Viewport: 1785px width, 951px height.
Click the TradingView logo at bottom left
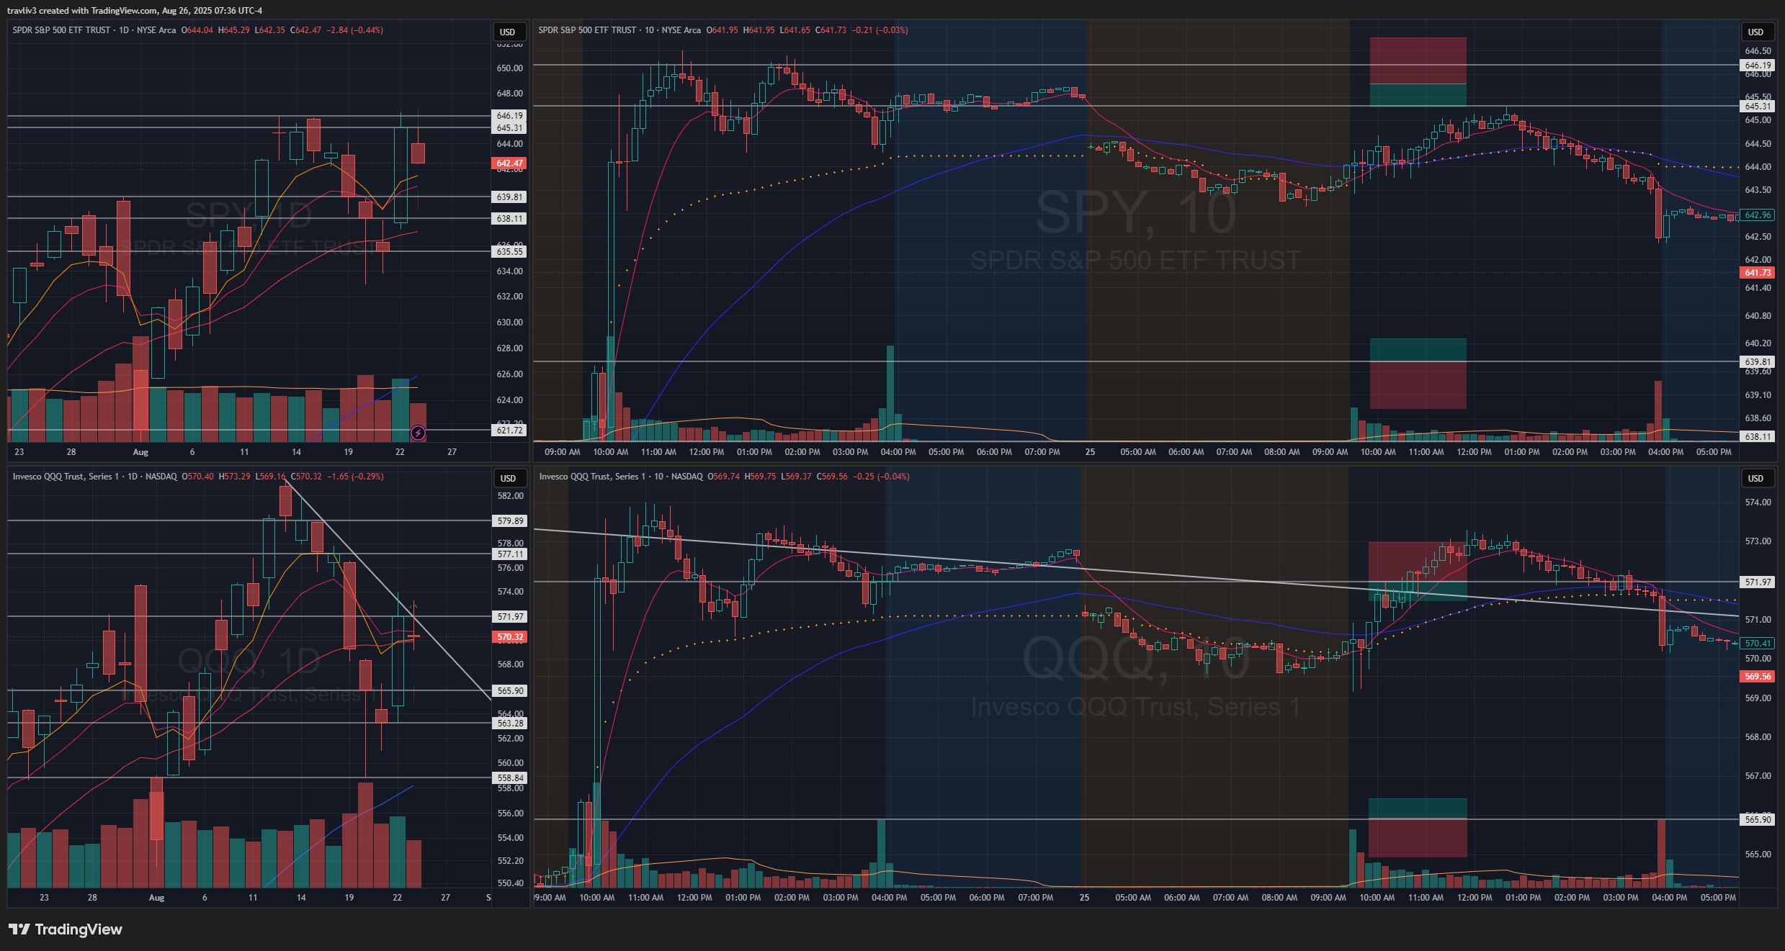(66, 929)
